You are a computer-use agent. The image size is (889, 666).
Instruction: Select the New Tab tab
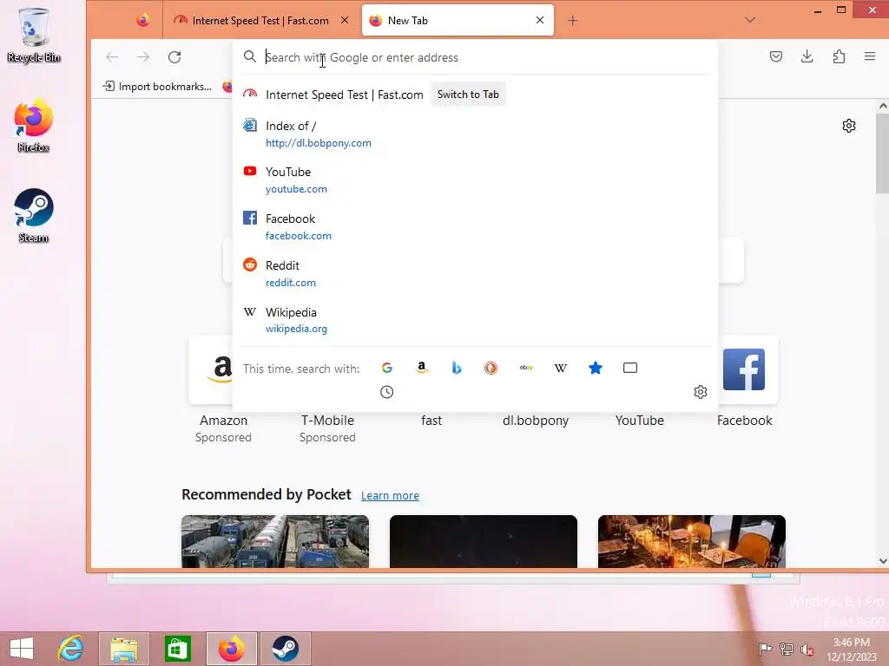pos(458,21)
